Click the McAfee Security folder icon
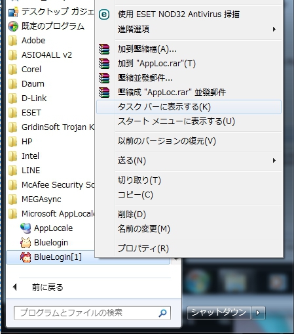This screenshot has height=334, width=294. click(x=12, y=185)
